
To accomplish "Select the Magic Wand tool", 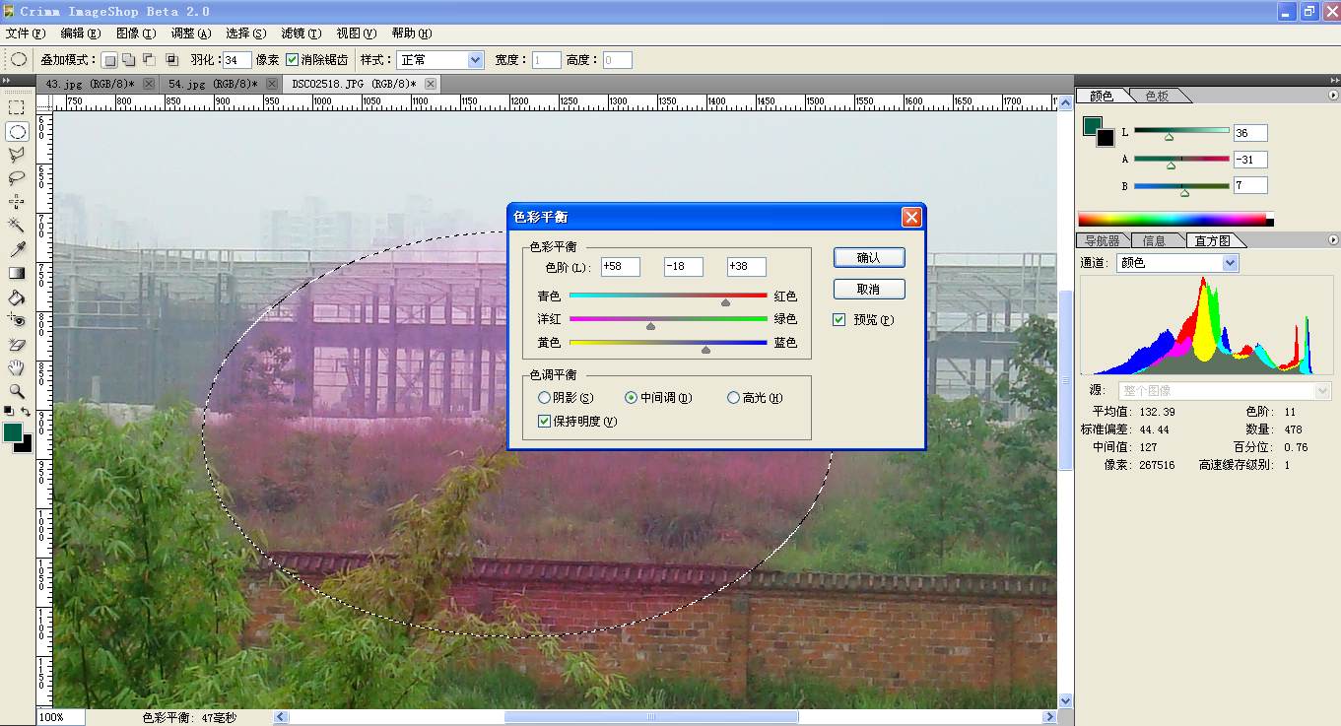I will click(17, 226).
